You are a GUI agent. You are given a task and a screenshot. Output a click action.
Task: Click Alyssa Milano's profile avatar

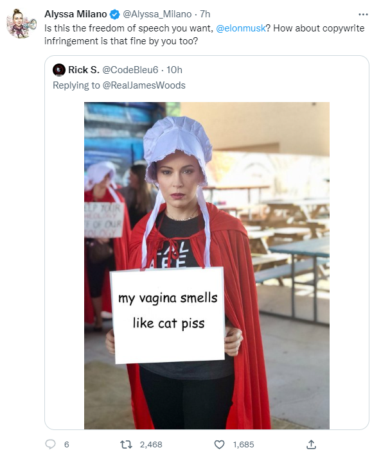[21, 23]
